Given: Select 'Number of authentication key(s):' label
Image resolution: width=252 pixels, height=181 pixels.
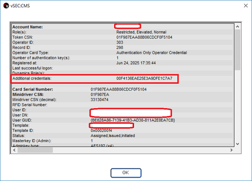Looking at the screenshot, I should point(41,58).
